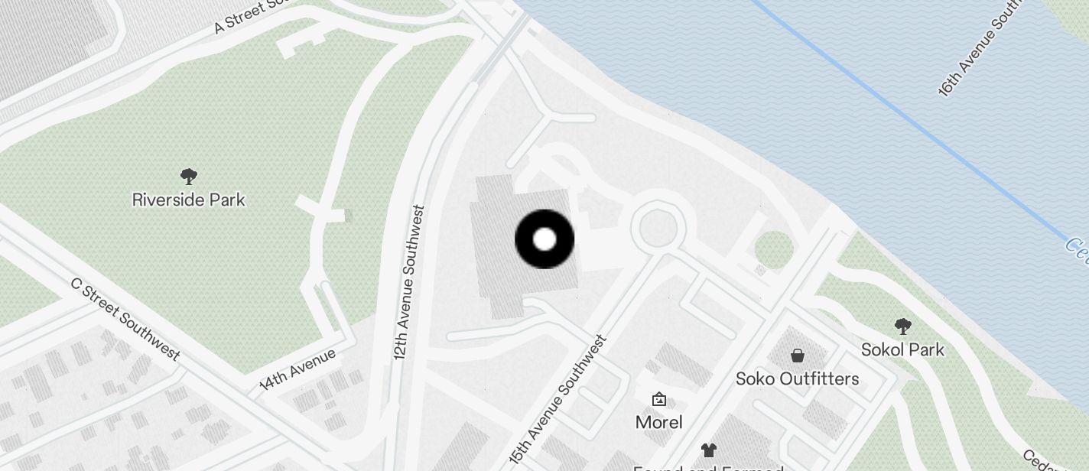1089x471 pixels.
Task: Open the Morel place label
Action: (x=659, y=422)
